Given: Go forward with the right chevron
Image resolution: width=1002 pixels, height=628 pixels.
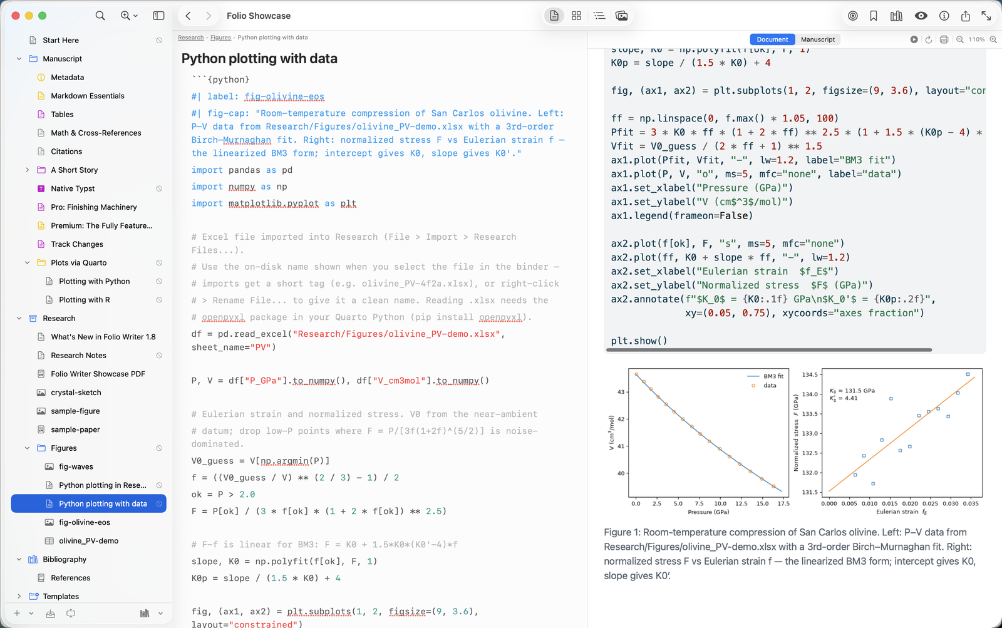Looking at the screenshot, I should click(x=209, y=16).
